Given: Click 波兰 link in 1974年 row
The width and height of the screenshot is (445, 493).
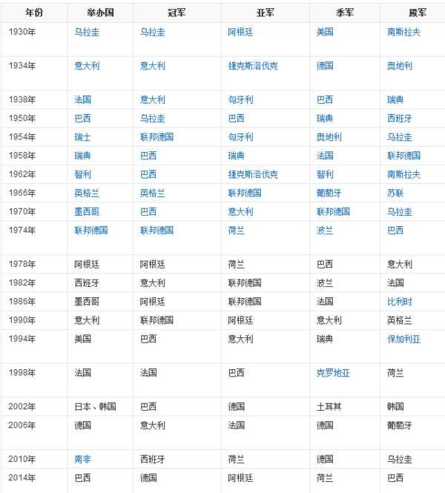Looking at the screenshot, I should tap(325, 231).
